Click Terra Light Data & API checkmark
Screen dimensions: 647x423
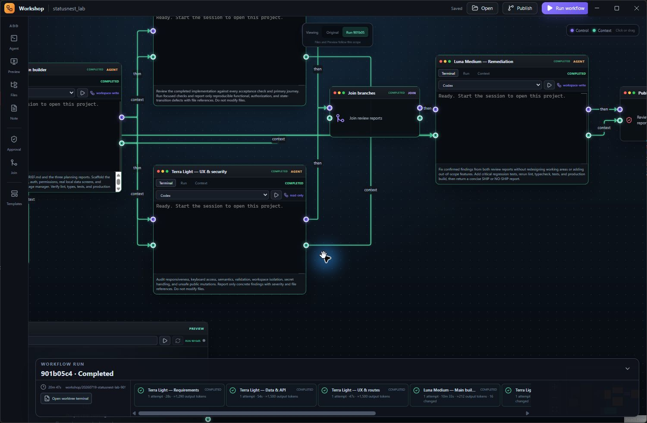[232, 390]
